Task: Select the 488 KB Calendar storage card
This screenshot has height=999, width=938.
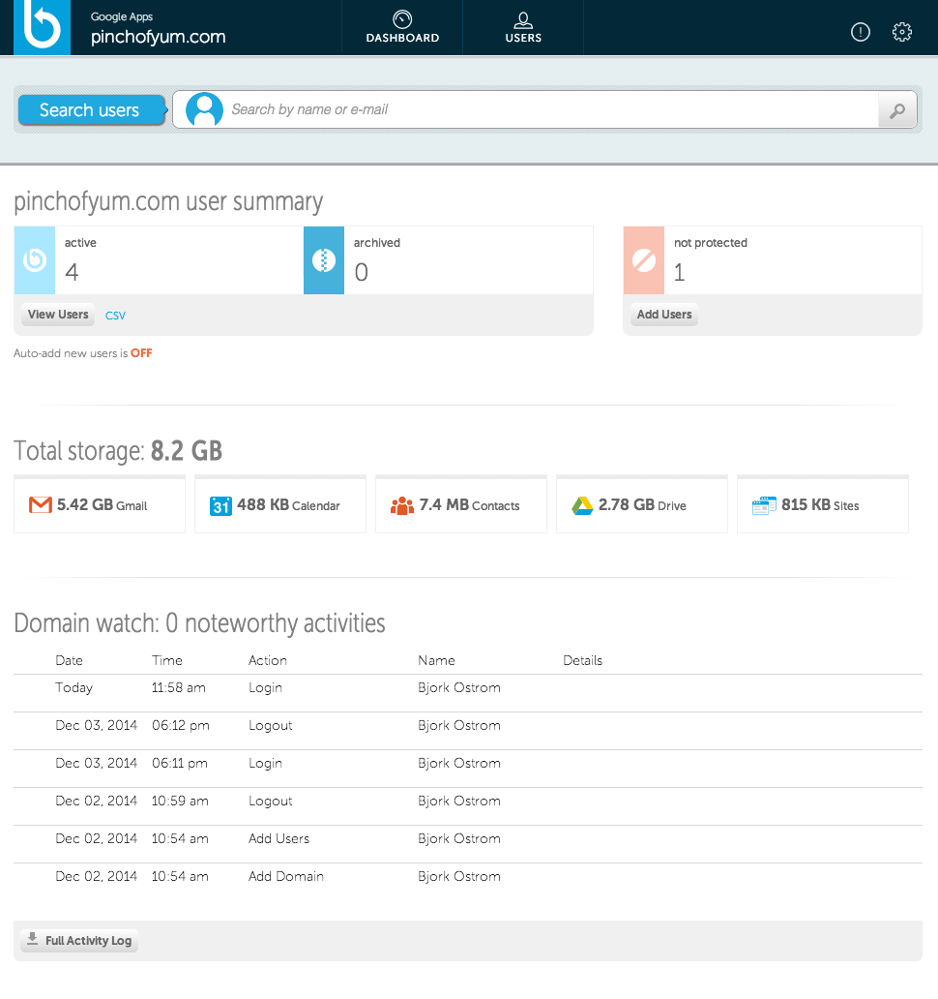Action: (x=280, y=504)
